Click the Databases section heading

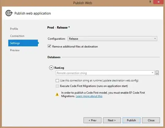(54, 57)
